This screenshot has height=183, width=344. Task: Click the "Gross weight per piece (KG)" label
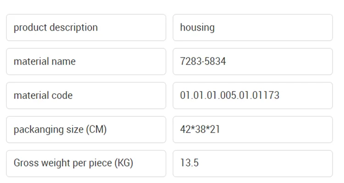[73, 163]
